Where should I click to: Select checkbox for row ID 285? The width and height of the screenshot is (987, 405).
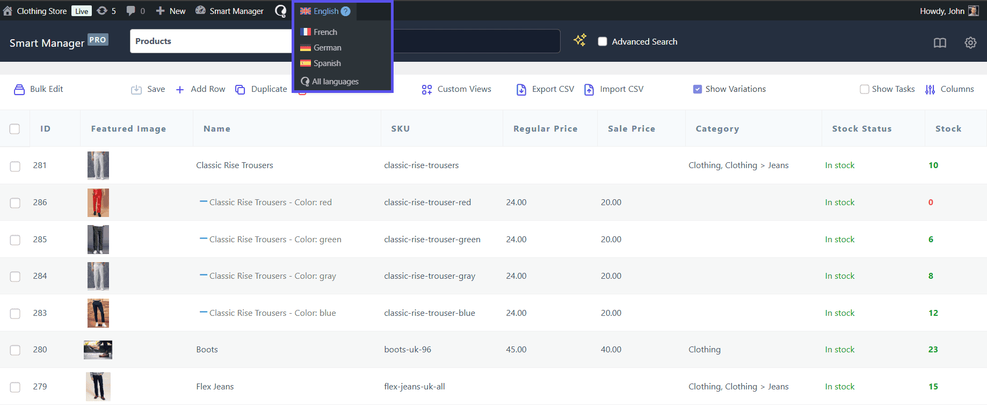[15, 240]
